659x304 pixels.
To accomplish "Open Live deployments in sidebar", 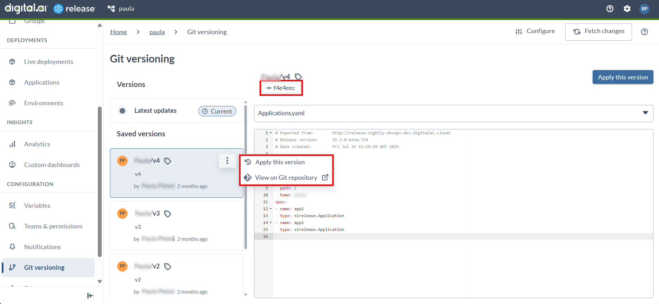I will coord(48,62).
